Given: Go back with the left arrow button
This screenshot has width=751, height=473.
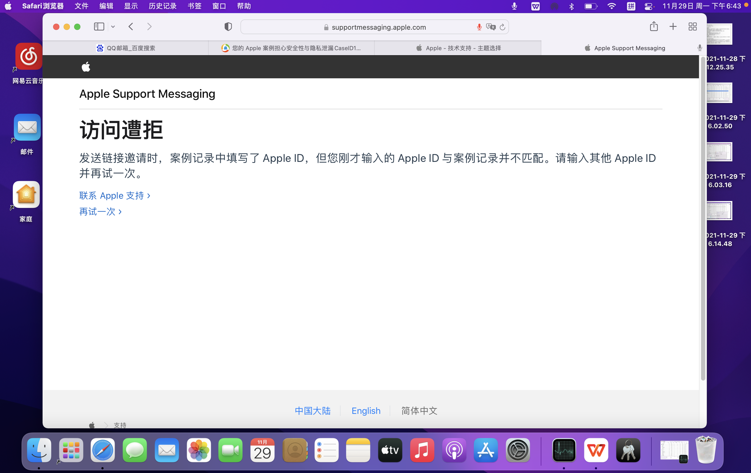Looking at the screenshot, I should click(x=131, y=27).
